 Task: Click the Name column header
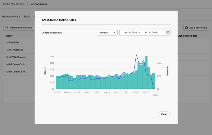coord(9,36)
